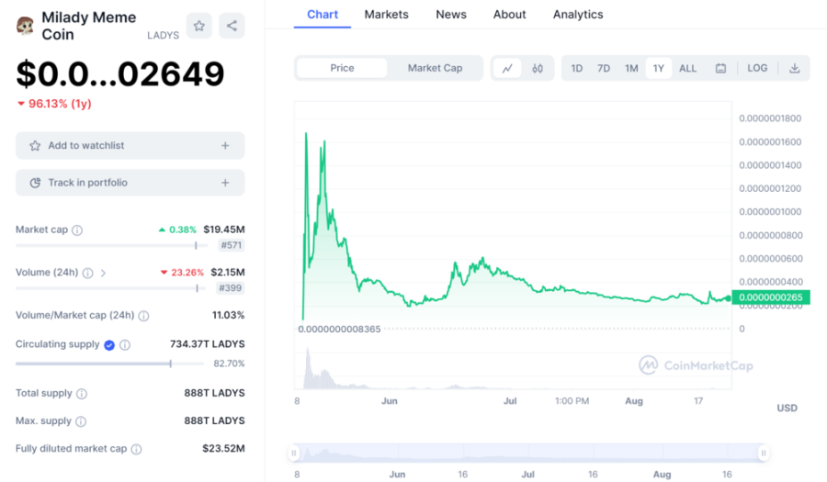The height and width of the screenshot is (482, 827).
Task: Click Circulating supply info icon
Action: coord(125,345)
